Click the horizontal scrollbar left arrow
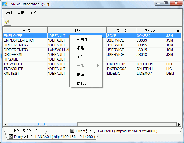This screenshot has height=143, width=184. (5, 124)
